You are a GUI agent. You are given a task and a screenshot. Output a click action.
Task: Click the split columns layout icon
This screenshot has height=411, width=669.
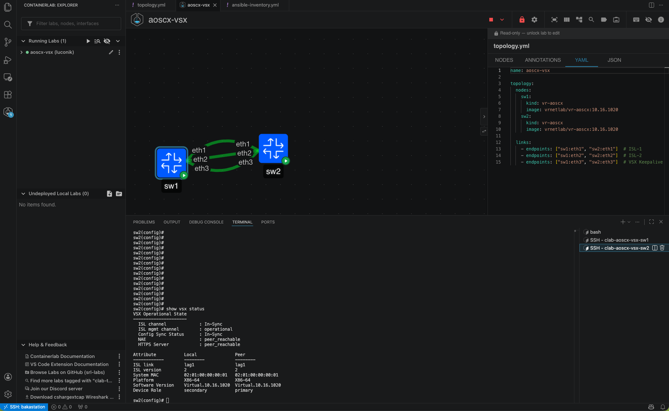[567, 20]
